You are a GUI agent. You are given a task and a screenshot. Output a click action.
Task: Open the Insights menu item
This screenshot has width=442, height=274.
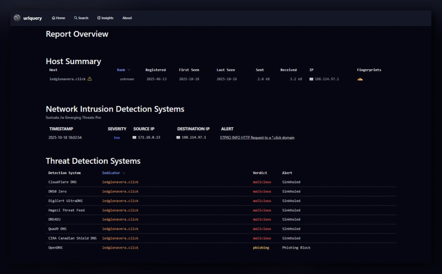coord(105,18)
